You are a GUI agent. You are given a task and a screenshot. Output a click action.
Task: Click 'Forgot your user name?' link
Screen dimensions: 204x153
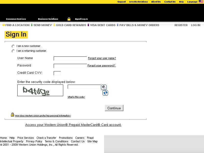[102, 58]
